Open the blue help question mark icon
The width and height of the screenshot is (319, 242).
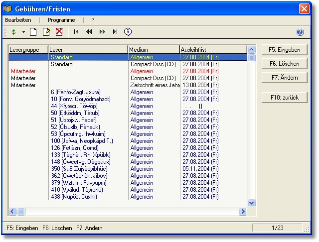[300, 32]
